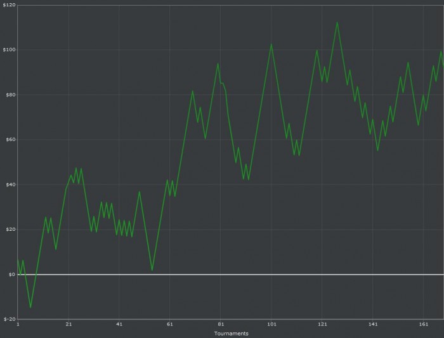Click the x-axis label 61

coord(170,324)
